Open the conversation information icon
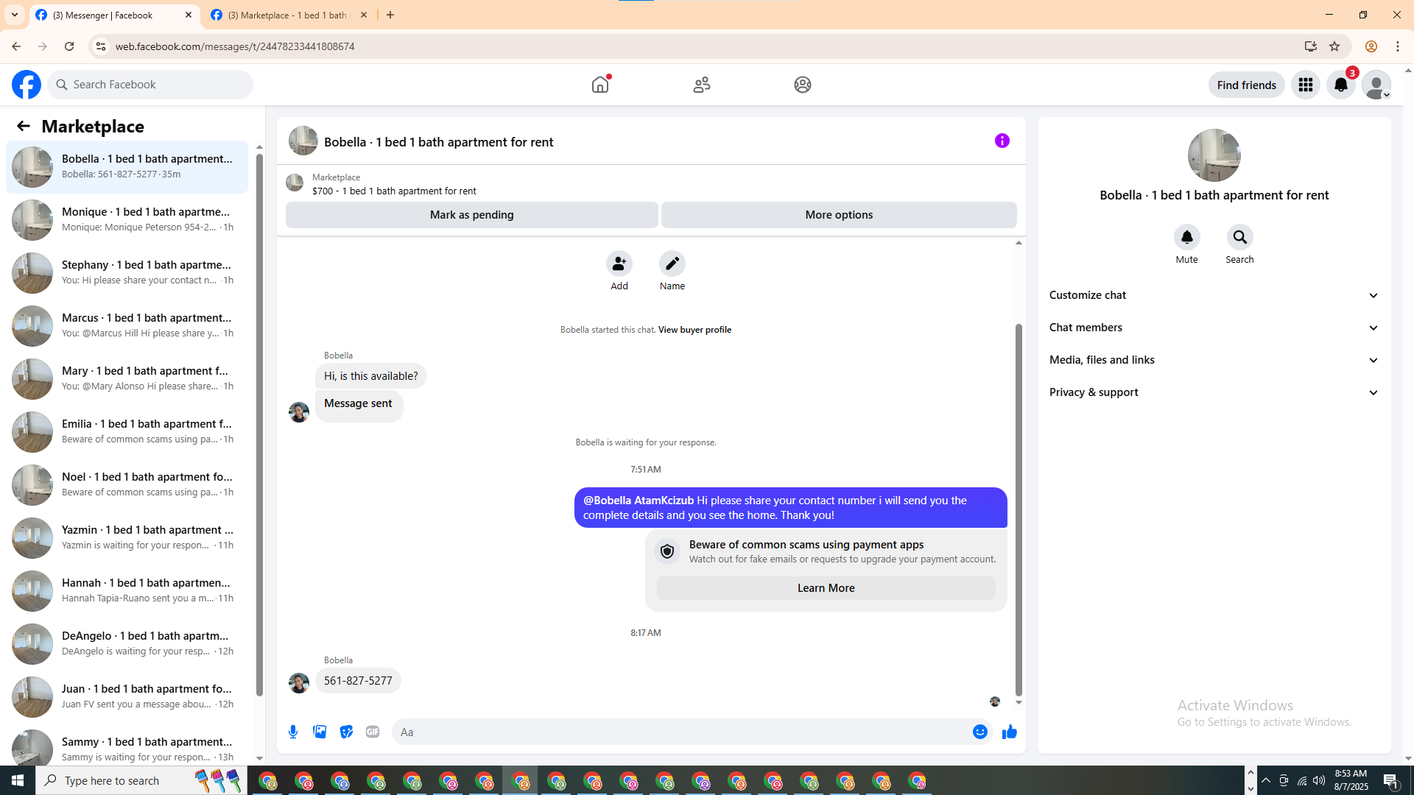This screenshot has width=1414, height=795. [x=1002, y=141]
